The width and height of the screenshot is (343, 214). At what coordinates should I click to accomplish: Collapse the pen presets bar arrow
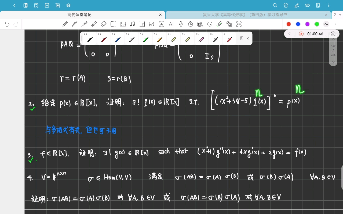point(248,38)
